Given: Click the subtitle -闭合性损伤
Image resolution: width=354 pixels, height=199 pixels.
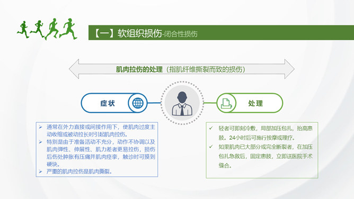Looking at the screenshot, I should coord(180,34).
